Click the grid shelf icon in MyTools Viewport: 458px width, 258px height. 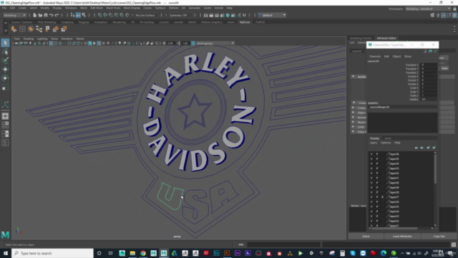22,29
